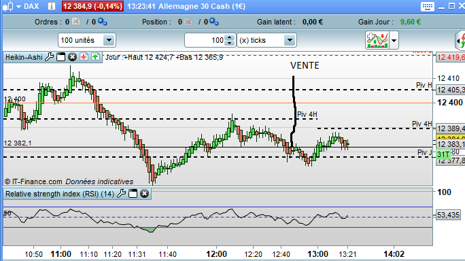Remove the RSI indicator panel
465x261 pixels.
pyautogui.click(x=144, y=194)
